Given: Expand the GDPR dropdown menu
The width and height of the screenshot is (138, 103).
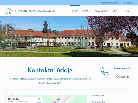Looking at the screenshot, I should point(116,11).
